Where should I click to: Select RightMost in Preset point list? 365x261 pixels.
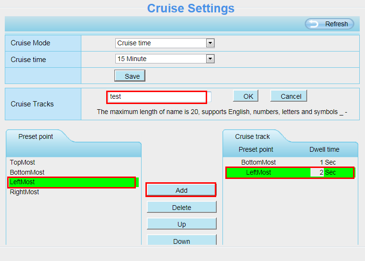pos(74,192)
